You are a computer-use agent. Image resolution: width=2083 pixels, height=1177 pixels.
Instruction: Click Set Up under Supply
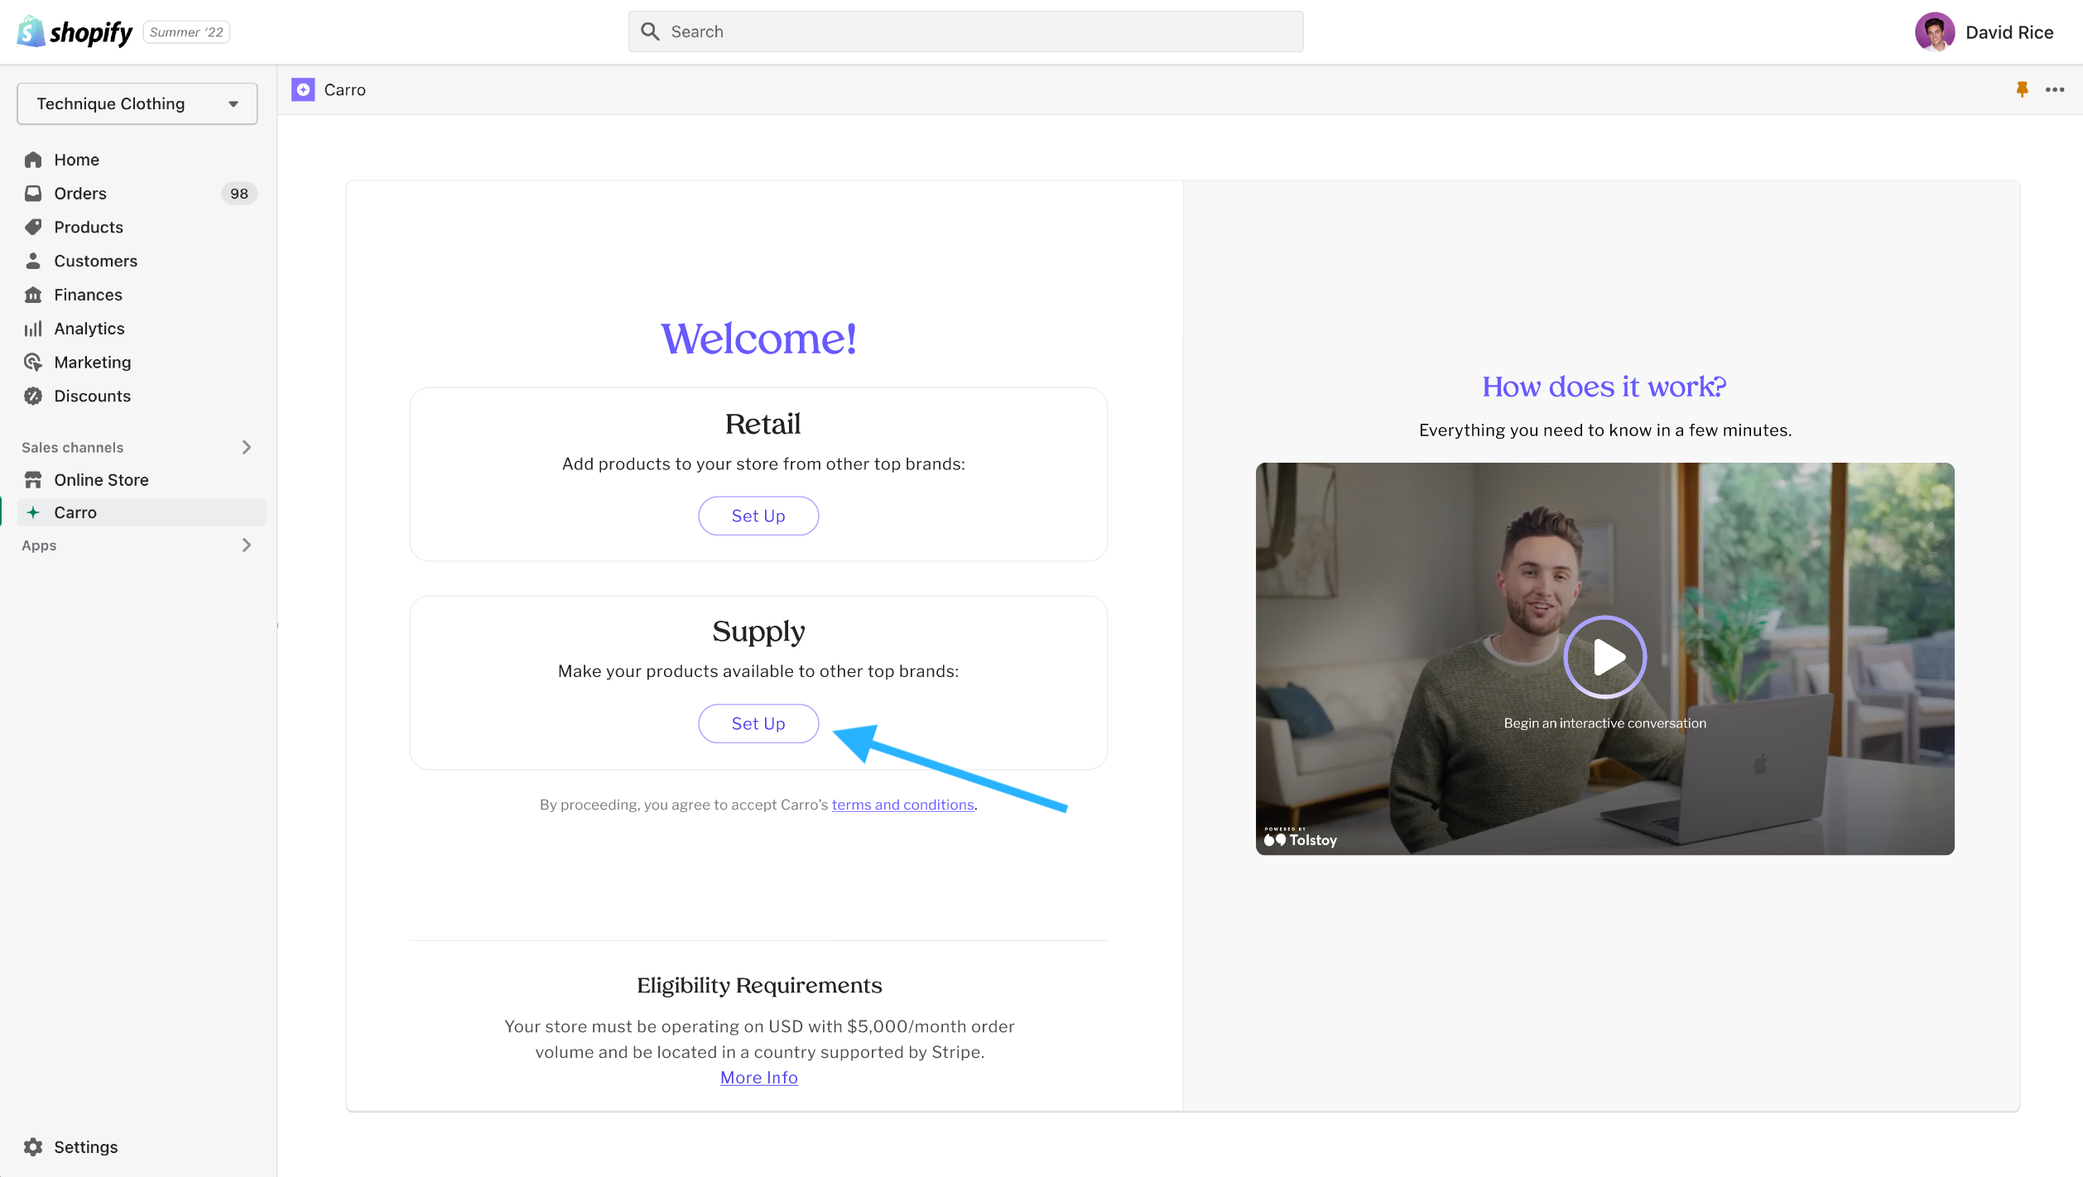758,723
